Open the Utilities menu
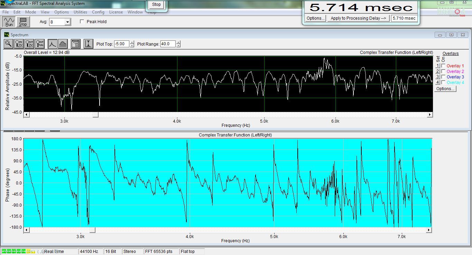Viewport: 472px width, 255px height. click(x=80, y=12)
